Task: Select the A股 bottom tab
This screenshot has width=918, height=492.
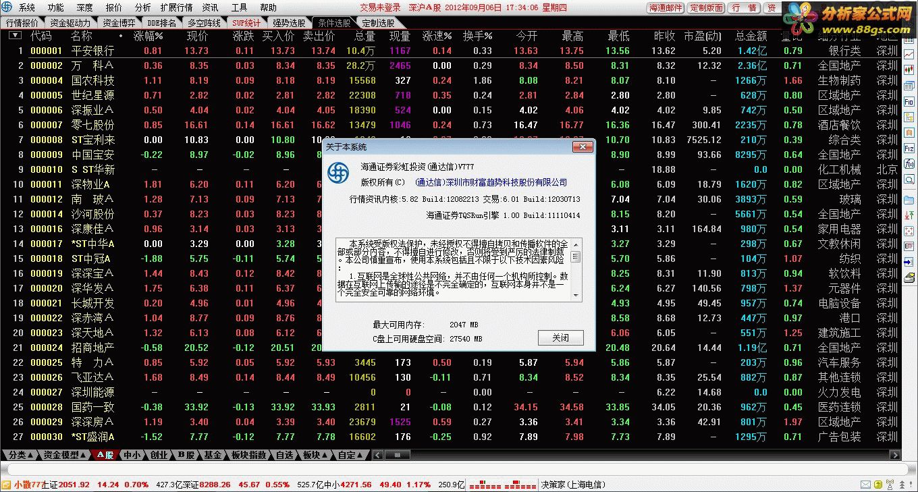Action: coord(105,455)
